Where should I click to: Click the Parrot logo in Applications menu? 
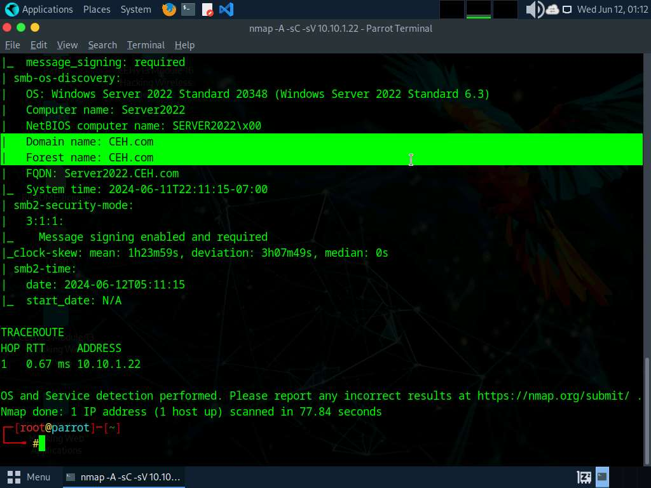pos(12,10)
